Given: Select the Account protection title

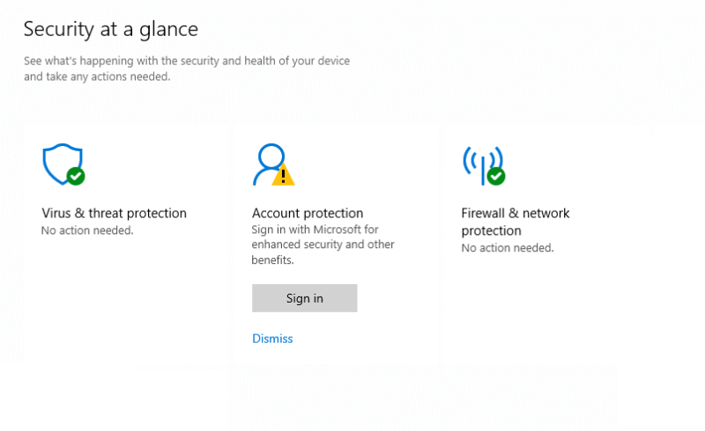Looking at the screenshot, I should [308, 213].
